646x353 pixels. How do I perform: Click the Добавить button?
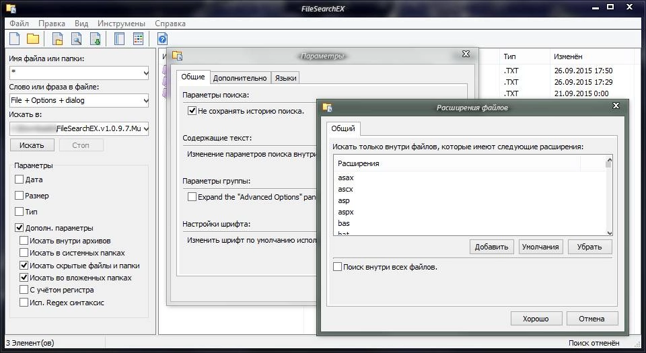coord(491,247)
